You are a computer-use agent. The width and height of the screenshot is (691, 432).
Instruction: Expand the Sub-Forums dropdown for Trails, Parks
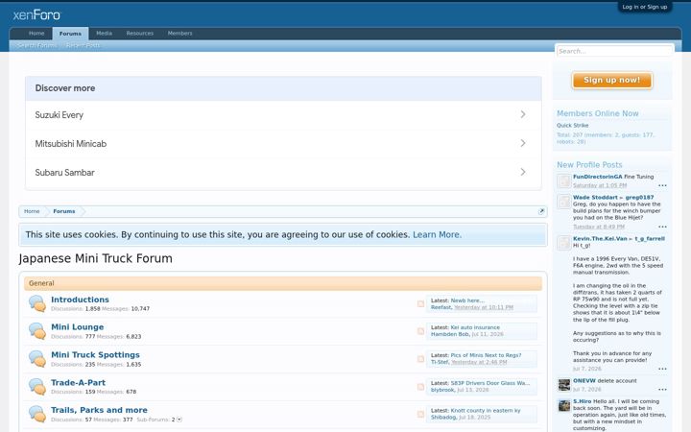tap(179, 420)
